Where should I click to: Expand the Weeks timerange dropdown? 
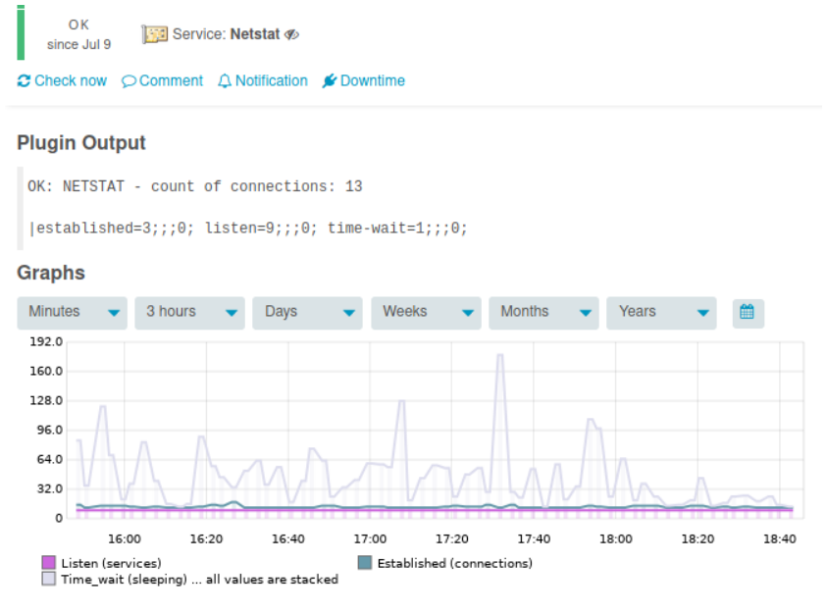(x=426, y=313)
